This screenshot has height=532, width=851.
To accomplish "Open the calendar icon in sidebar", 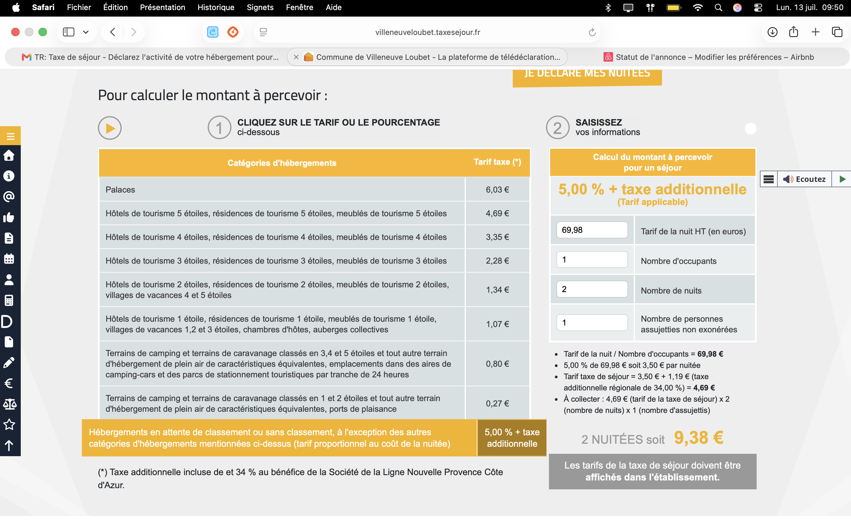I will 9,259.
